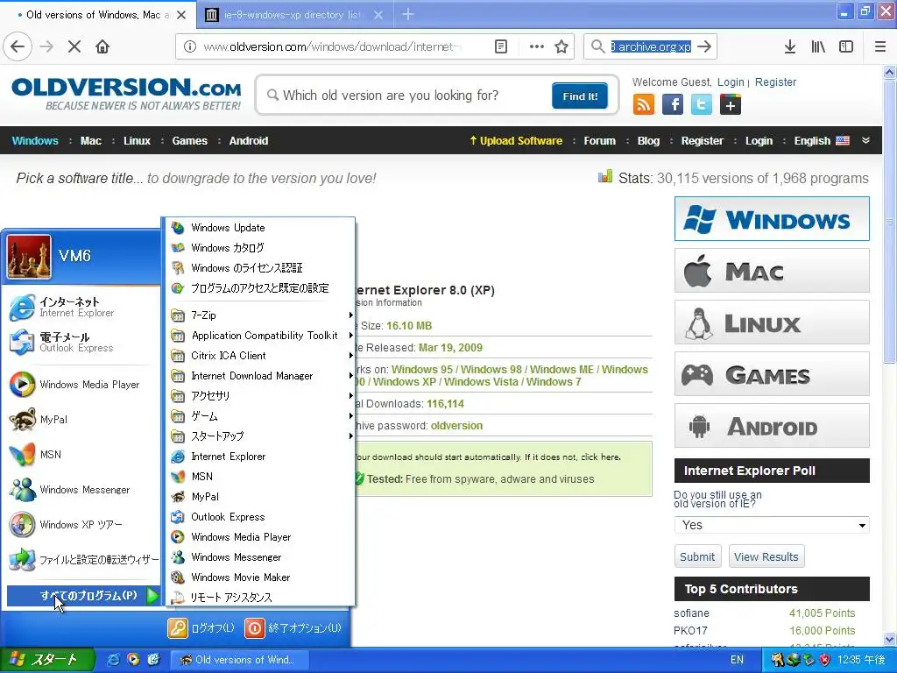The width and height of the screenshot is (897, 673).
Task: Click the Find It! button
Action: click(580, 96)
